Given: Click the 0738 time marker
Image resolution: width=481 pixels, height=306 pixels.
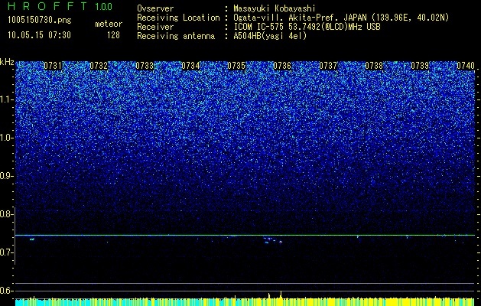Looking at the screenshot, I should [374, 66].
